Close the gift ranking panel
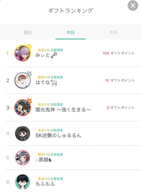 tap(133, 5)
